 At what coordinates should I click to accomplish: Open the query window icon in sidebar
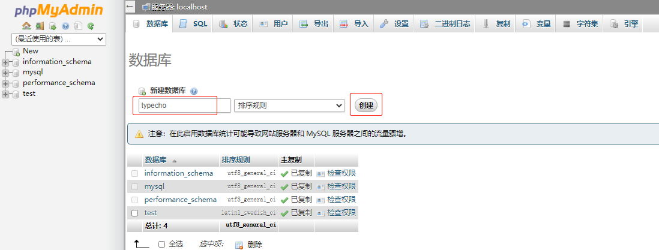pos(53,26)
